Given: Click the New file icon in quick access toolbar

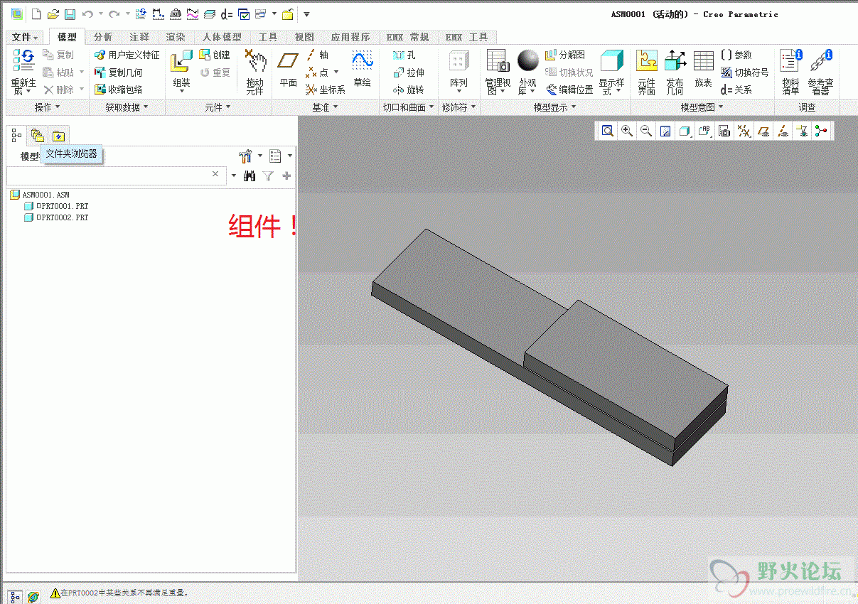Looking at the screenshot, I should (x=36, y=14).
